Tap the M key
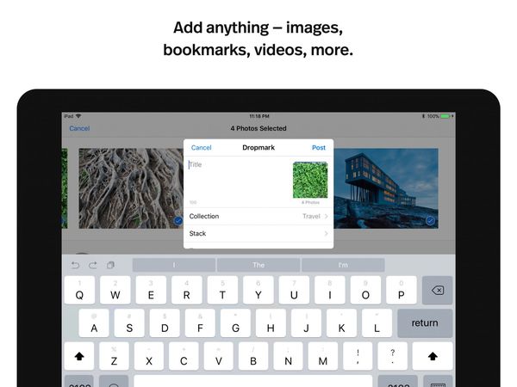Viewport: 517px width, 387px height. coord(323,356)
